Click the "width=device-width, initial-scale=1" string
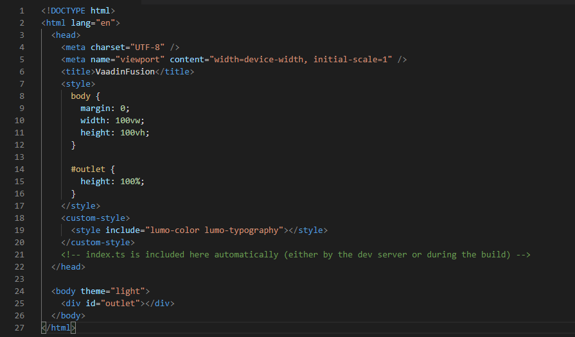Screen dimensions: 575x337 pyautogui.click(x=301, y=59)
